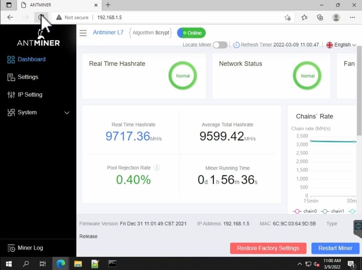362x270 pixels.
Task: Open the English language dropdown
Action: tap(341, 45)
